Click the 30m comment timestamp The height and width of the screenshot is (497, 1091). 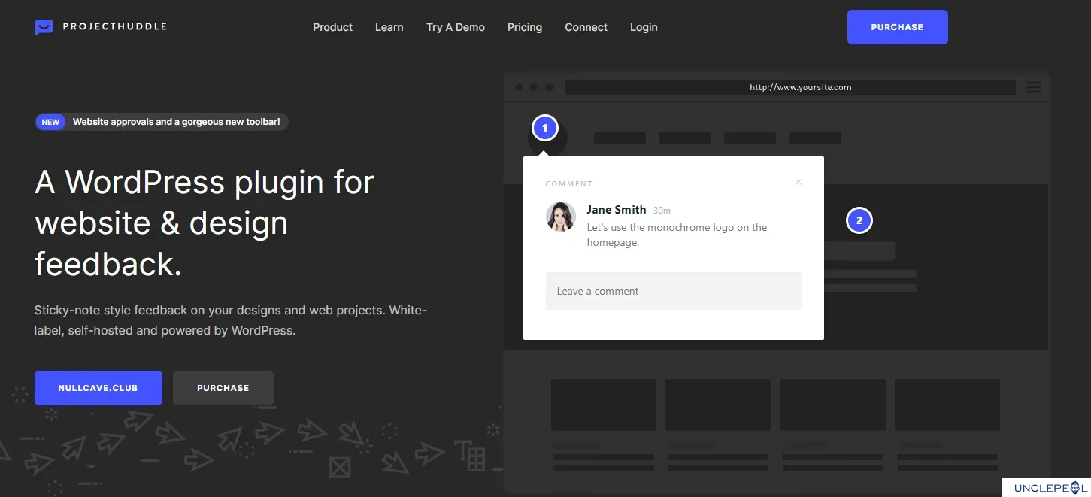(x=662, y=211)
